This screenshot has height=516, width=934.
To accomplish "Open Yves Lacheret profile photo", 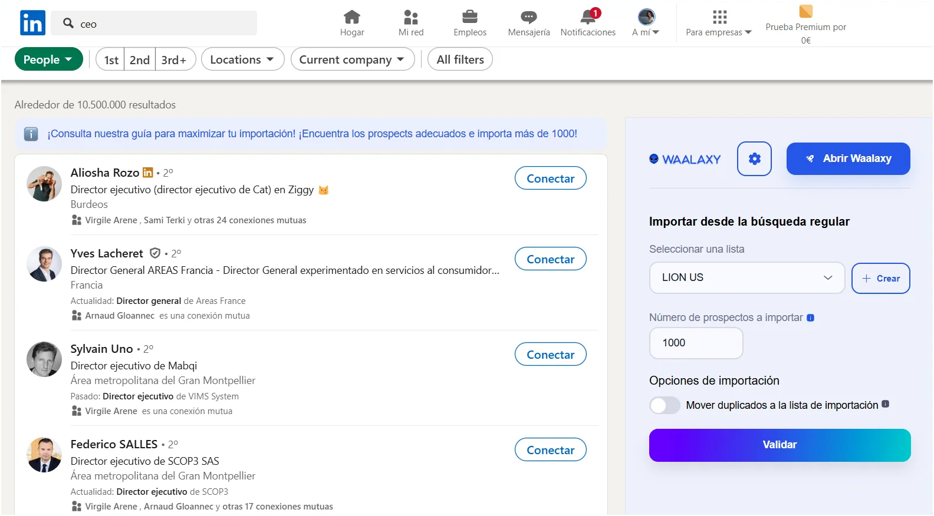I will point(44,264).
